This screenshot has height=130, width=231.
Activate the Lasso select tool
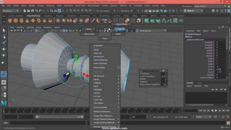pyautogui.click(x=4, y=36)
